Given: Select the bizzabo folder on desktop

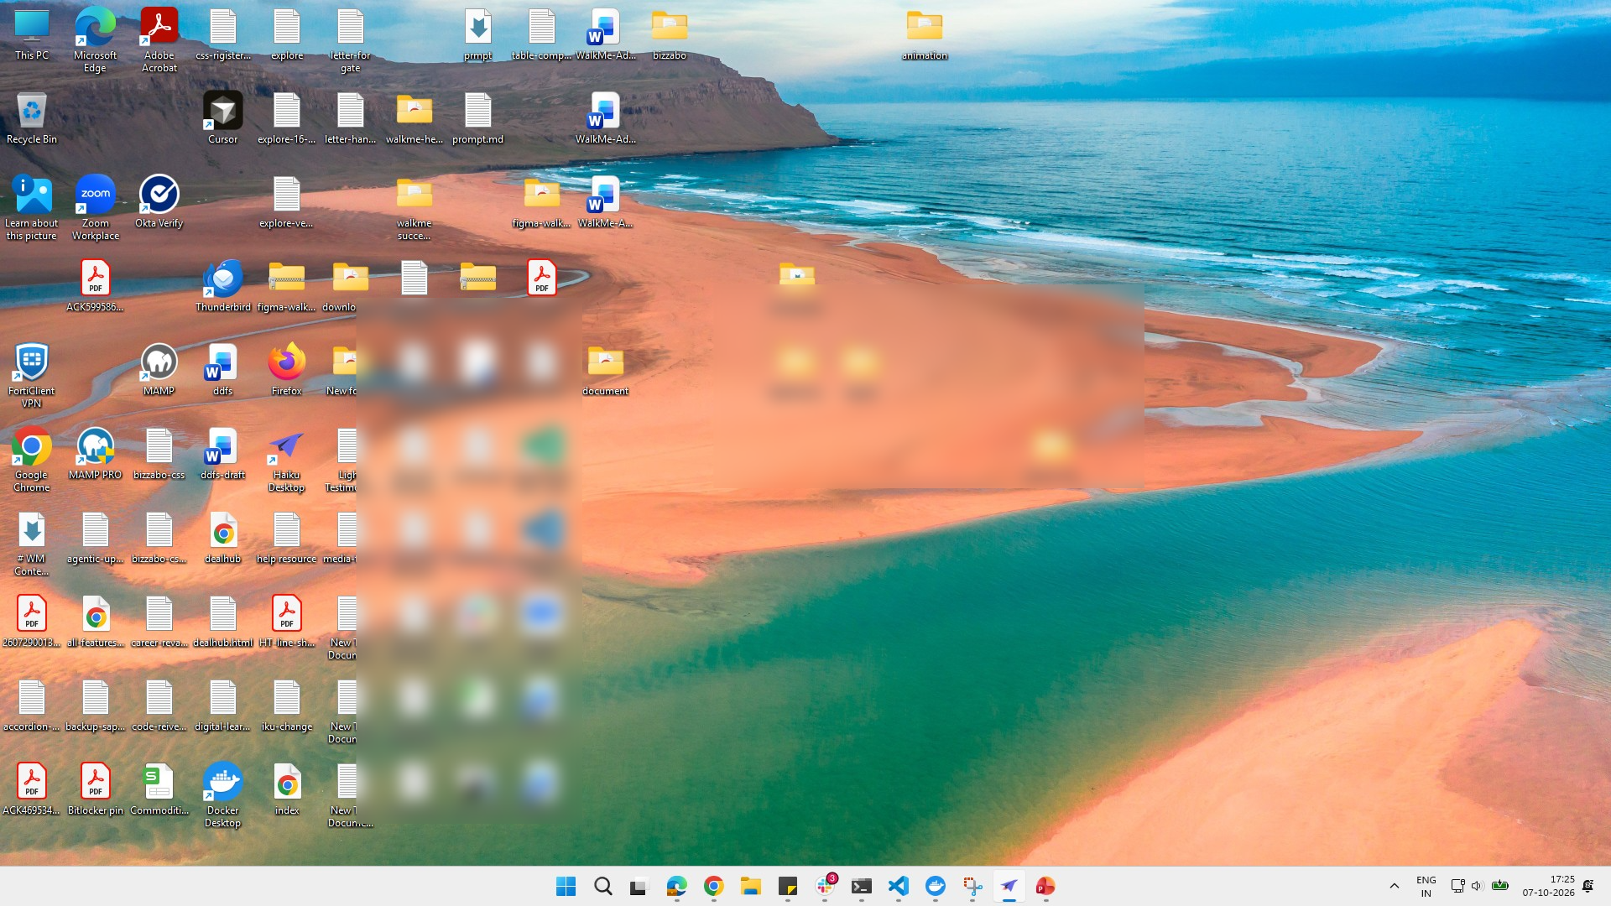Looking at the screenshot, I should click(x=670, y=34).
